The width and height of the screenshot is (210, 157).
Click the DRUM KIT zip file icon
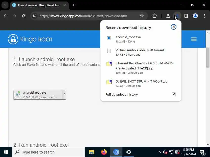click(109, 82)
